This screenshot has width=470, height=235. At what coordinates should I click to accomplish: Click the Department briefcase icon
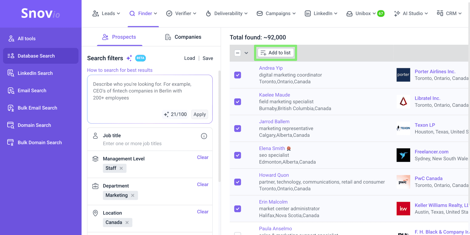pyautogui.click(x=95, y=186)
